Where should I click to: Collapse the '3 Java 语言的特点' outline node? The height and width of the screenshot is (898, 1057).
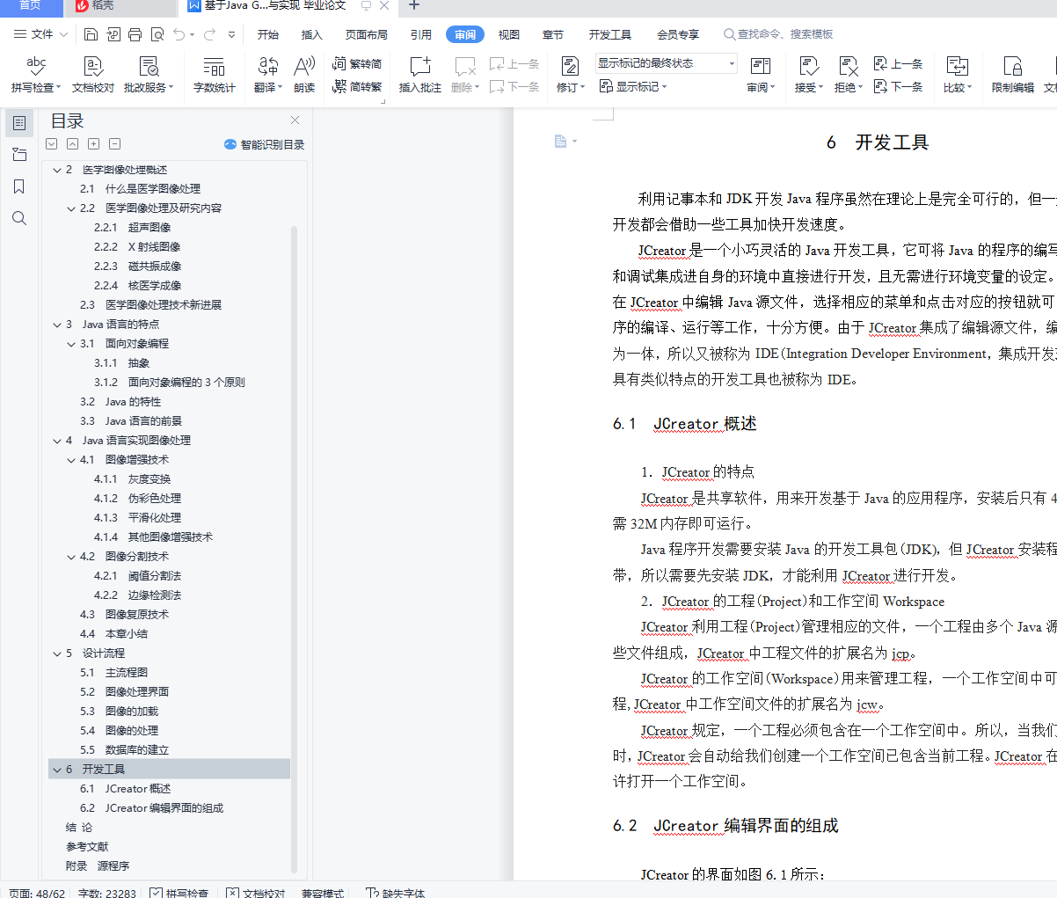point(57,325)
